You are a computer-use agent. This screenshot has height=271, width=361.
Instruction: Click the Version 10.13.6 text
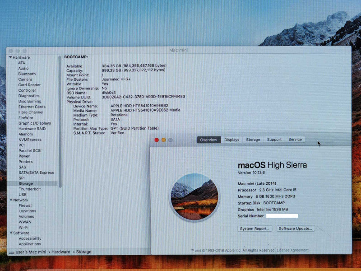pyautogui.click(x=251, y=173)
